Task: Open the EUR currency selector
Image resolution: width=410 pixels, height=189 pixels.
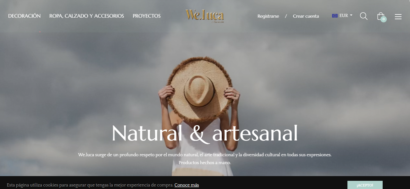Action: [x=342, y=15]
